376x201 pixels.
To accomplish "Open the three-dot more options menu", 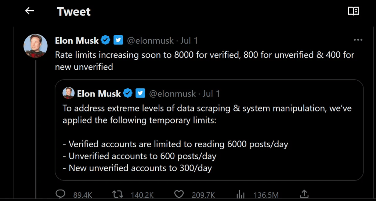I will click(358, 40).
